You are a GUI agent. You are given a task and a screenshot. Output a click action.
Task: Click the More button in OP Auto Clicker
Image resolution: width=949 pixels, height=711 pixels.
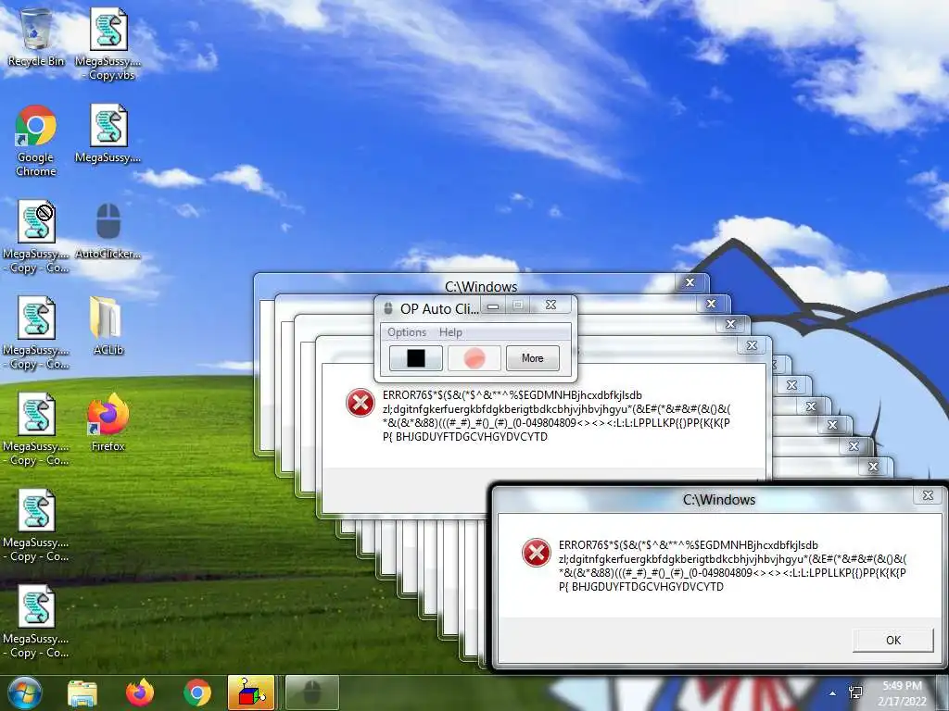pos(533,358)
